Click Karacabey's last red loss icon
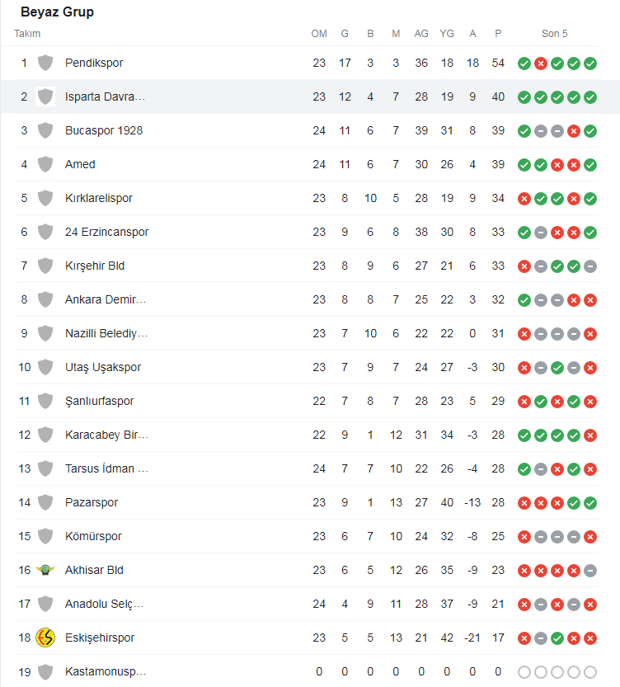The height and width of the screenshot is (687, 620). coord(590,435)
